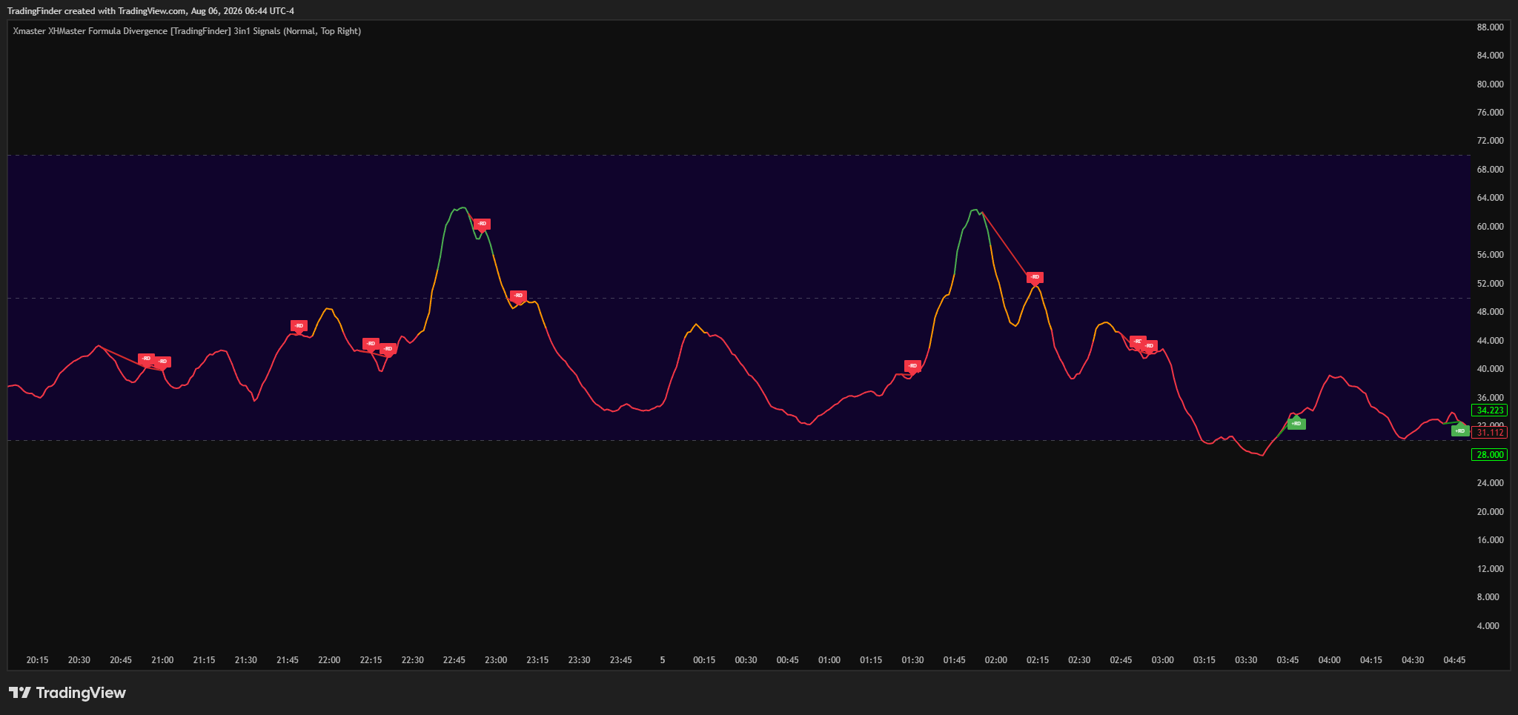Click the left -RD marker near 21:00
The height and width of the screenshot is (715, 1518).
146,359
